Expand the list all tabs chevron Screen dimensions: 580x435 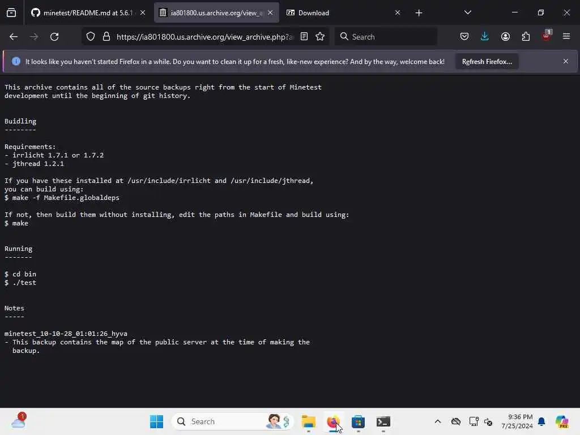(x=467, y=13)
